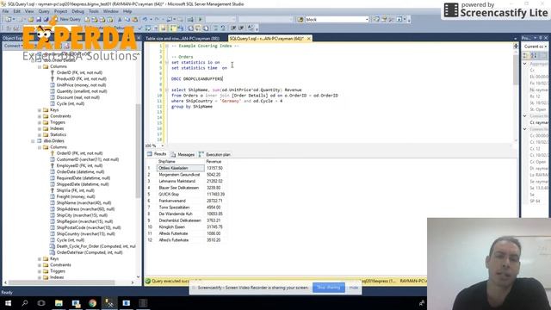551x310 pixels.
Task: Collapse the dbo.Orders table node
Action: click(33, 141)
